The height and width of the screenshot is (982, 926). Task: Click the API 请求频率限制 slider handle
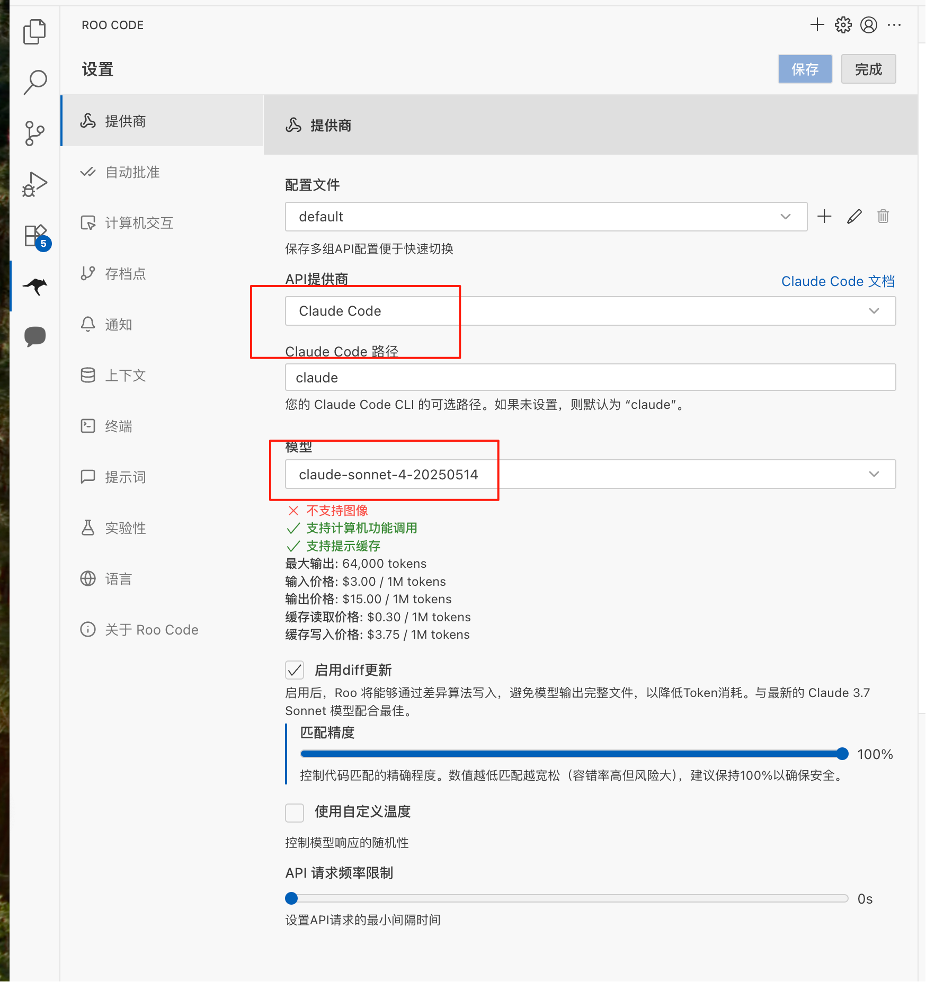pyautogui.click(x=291, y=898)
